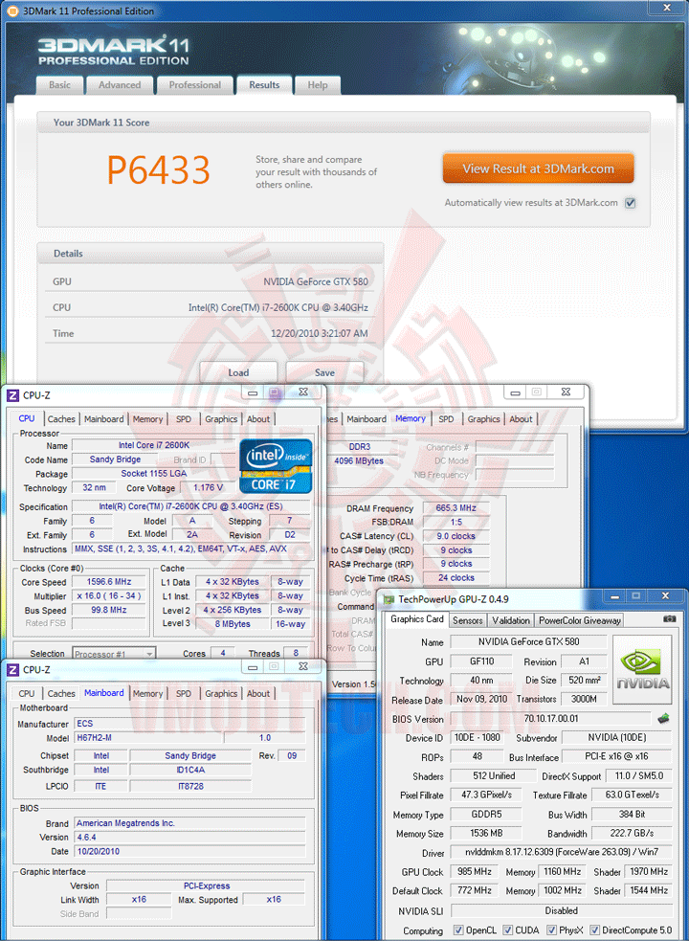Select the Results tab in 3DMark
The height and width of the screenshot is (941, 689).
click(x=264, y=85)
